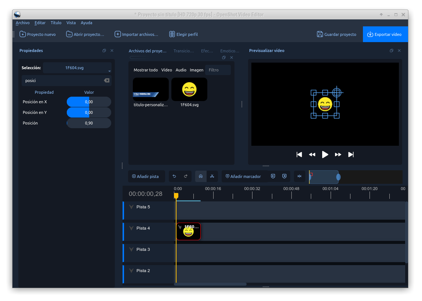
Task: Switch to the Transiciones tab
Action: click(x=183, y=51)
